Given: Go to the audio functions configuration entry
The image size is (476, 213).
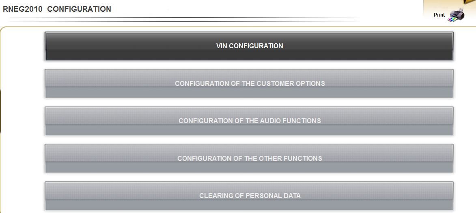Looking at the screenshot, I should (249, 121).
